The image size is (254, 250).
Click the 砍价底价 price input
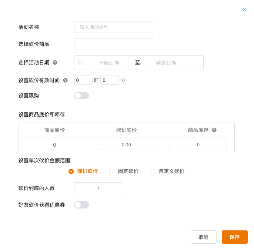(126, 145)
